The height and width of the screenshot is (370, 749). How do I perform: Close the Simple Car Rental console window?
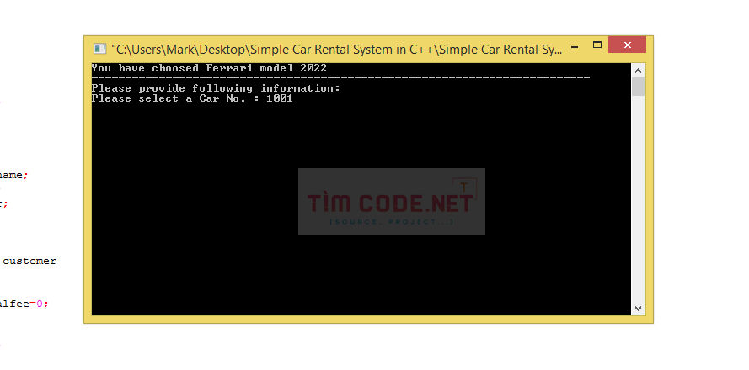coord(627,45)
